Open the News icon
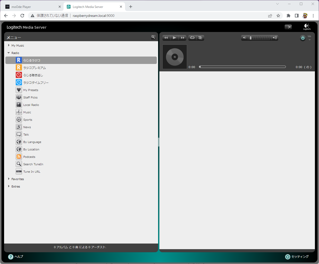This screenshot has width=319, height=264. coord(19,127)
